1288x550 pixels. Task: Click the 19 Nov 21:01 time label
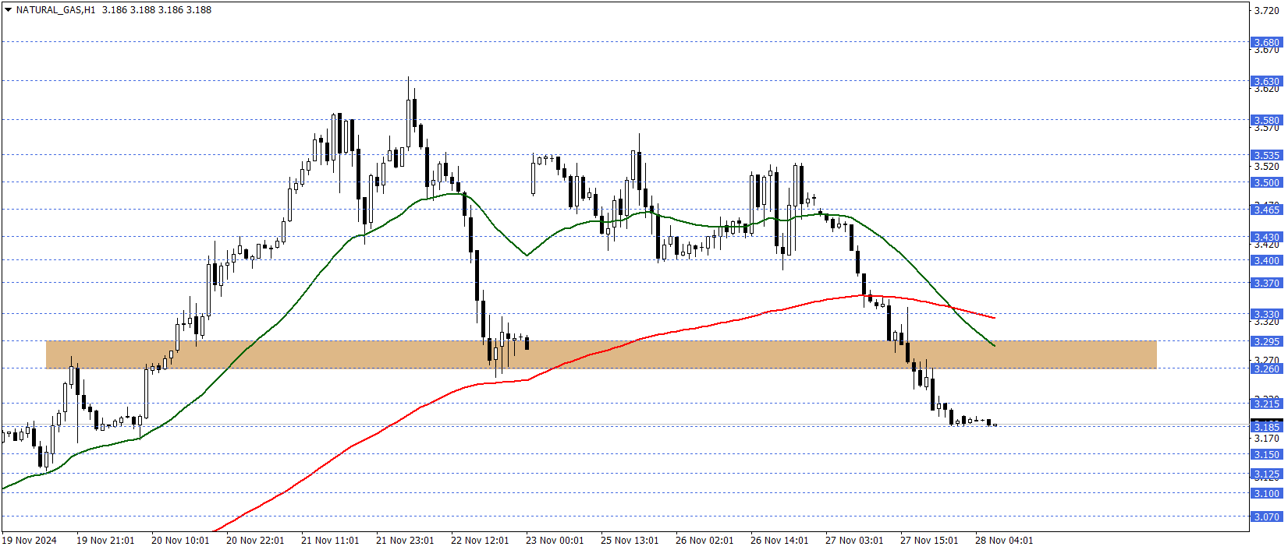(x=105, y=541)
